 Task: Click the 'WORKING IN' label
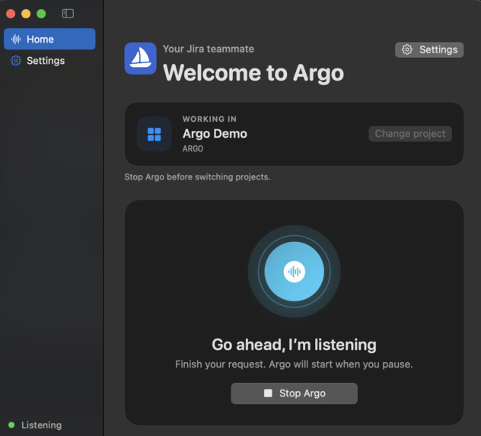click(x=209, y=119)
